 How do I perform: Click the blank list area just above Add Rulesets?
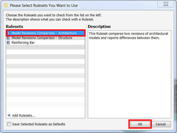[x=46, y=110]
